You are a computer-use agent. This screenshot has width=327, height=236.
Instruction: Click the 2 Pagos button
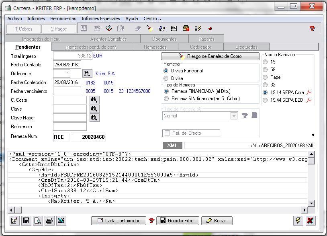coord(59,29)
